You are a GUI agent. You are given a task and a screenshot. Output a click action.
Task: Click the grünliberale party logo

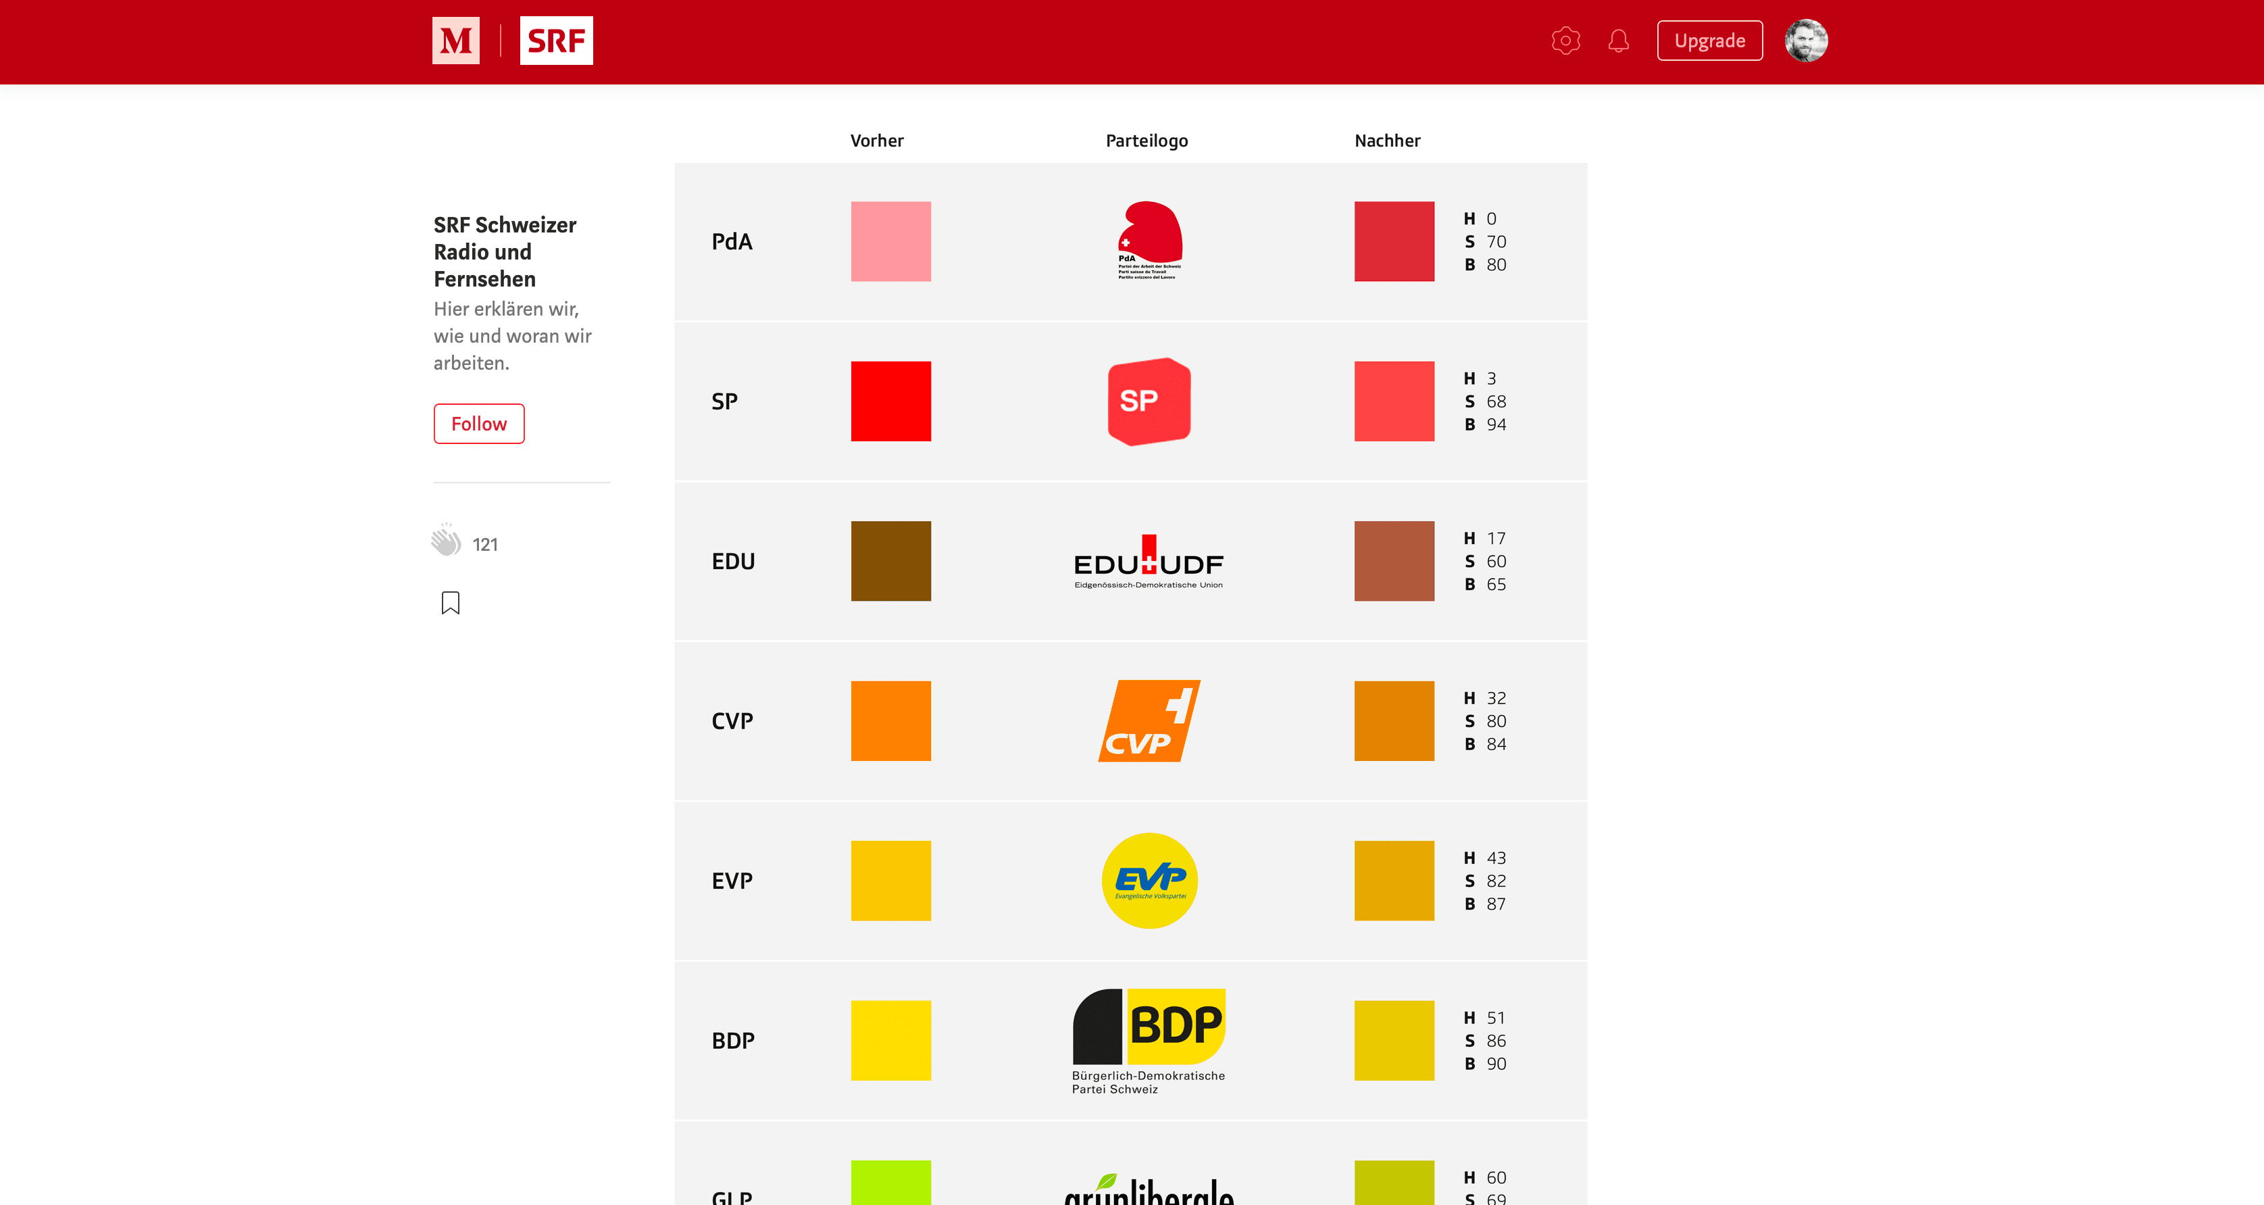pyautogui.click(x=1149, y=1189)
